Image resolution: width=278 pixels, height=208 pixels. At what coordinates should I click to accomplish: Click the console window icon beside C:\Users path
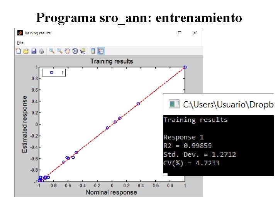pyautogui.click(x=174, y=104)
